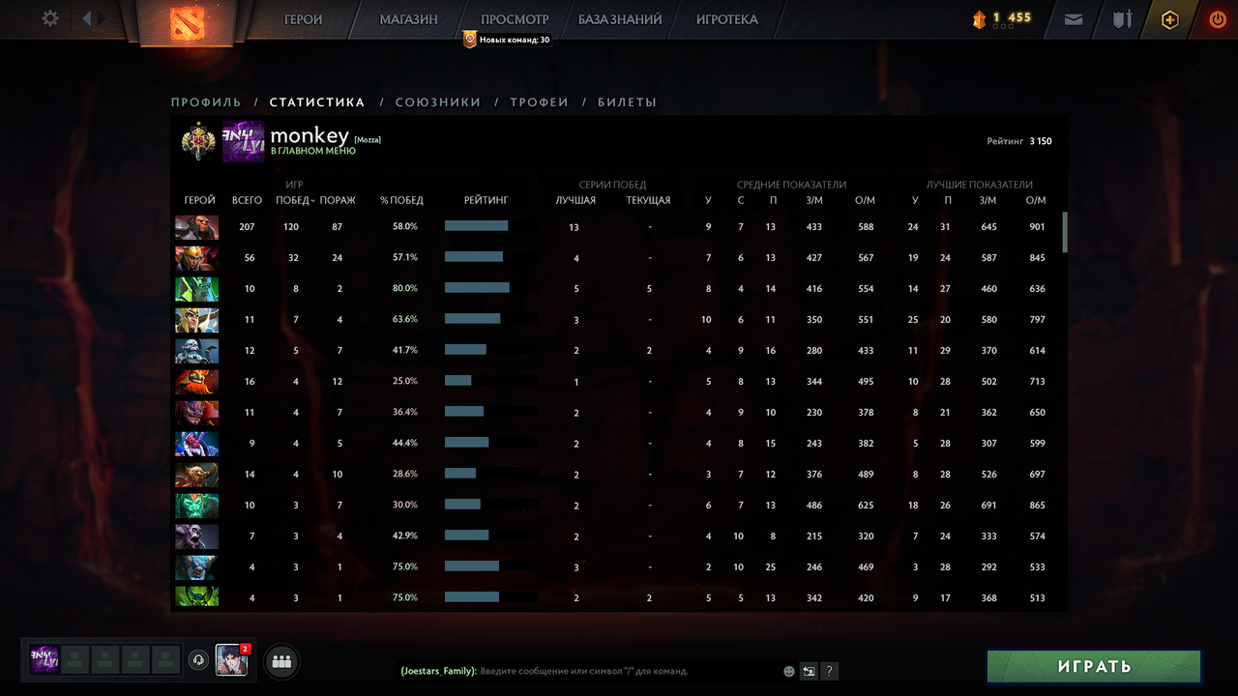Screen dimensions: 1238x696
Task: Click the shards currency icon showing 455
Action: tap(980, 18)
